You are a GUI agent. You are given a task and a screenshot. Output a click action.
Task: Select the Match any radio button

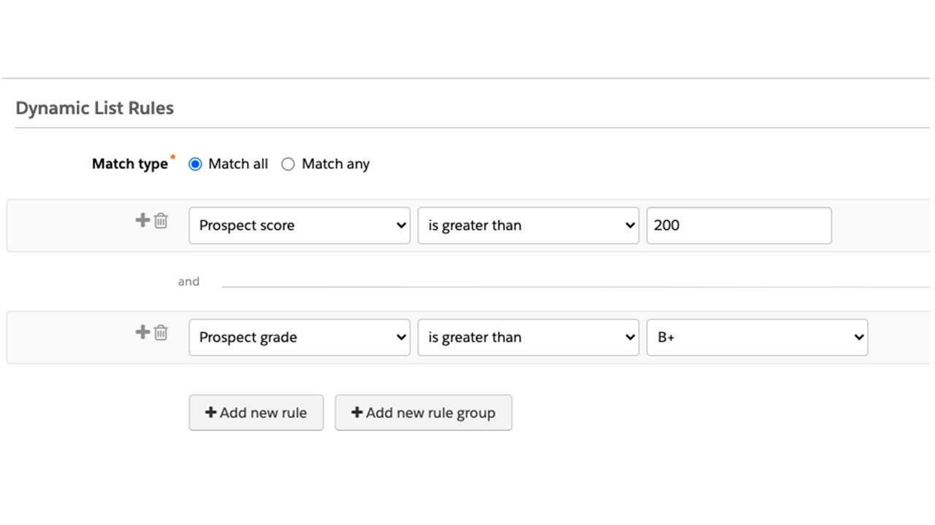click(x=288, y=164)
